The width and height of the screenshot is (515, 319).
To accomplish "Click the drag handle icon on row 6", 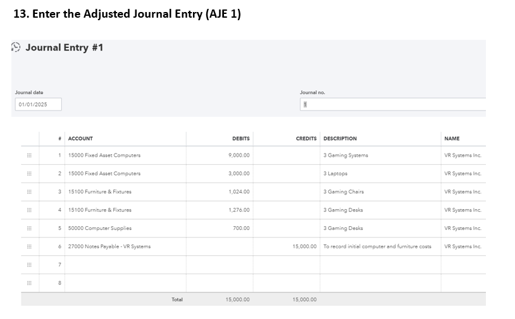I will tap(29, 246).
